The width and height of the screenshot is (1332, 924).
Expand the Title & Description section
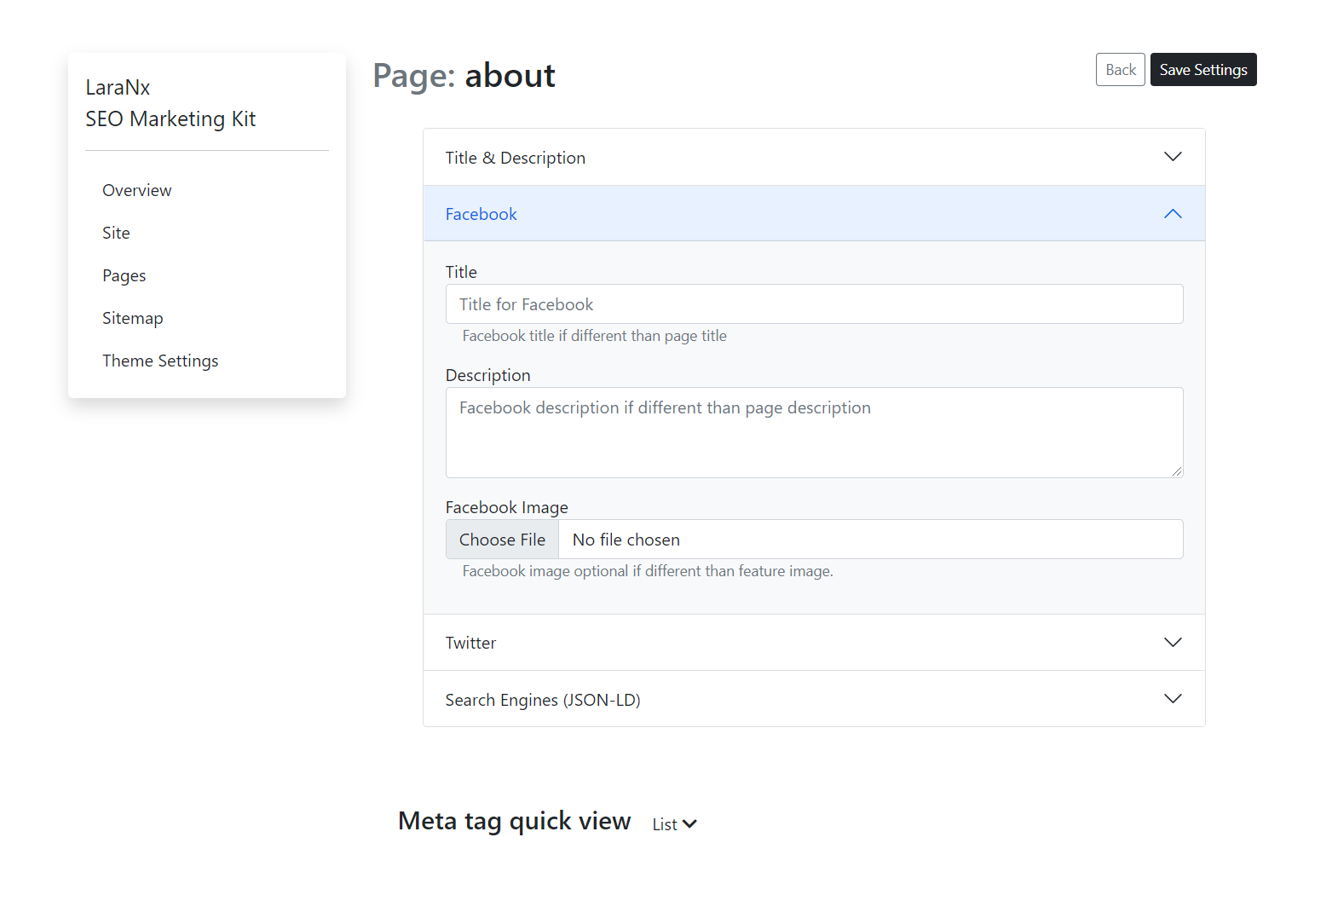click(x=813, y=157)
